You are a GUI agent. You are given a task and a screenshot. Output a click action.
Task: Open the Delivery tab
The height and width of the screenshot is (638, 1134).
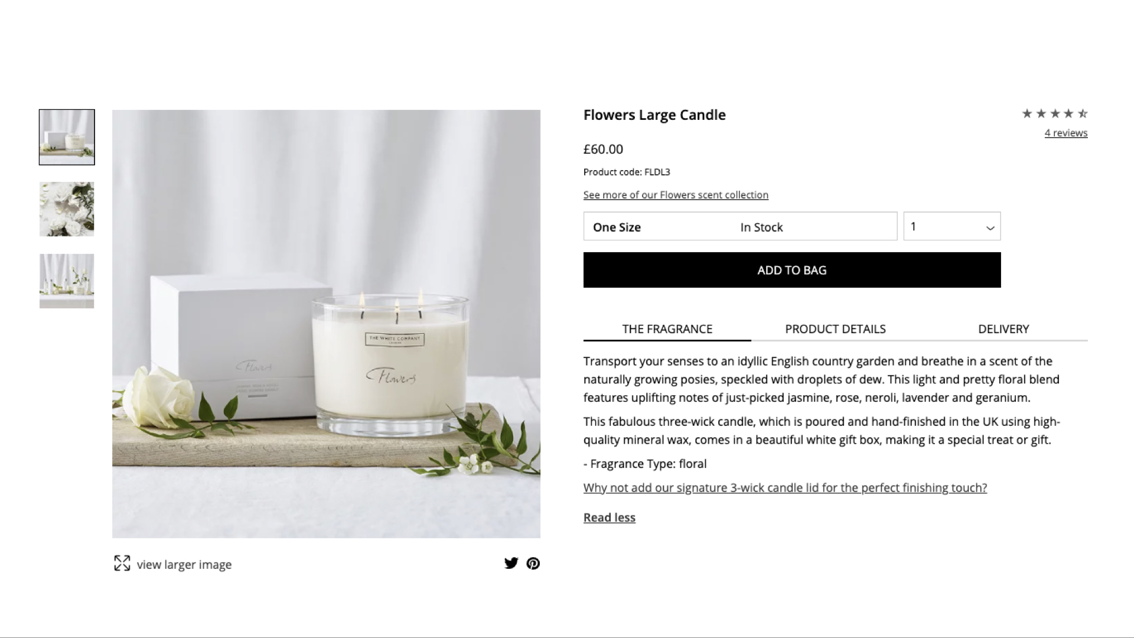[1003, 329]
